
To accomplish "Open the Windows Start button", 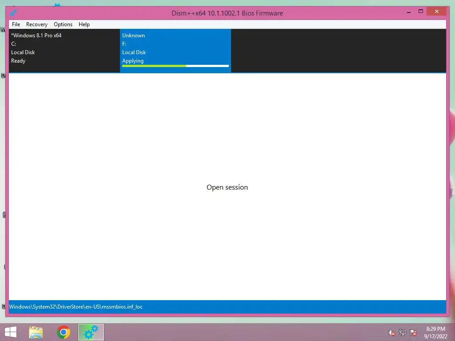I will click(x=11, y=332).
